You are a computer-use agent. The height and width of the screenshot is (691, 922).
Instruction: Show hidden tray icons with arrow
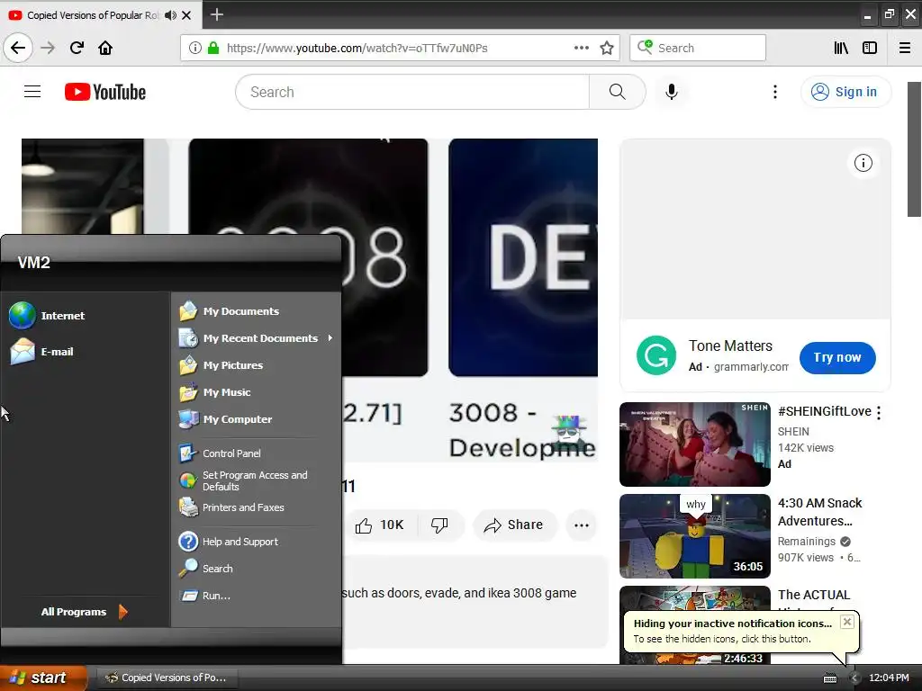854,678
